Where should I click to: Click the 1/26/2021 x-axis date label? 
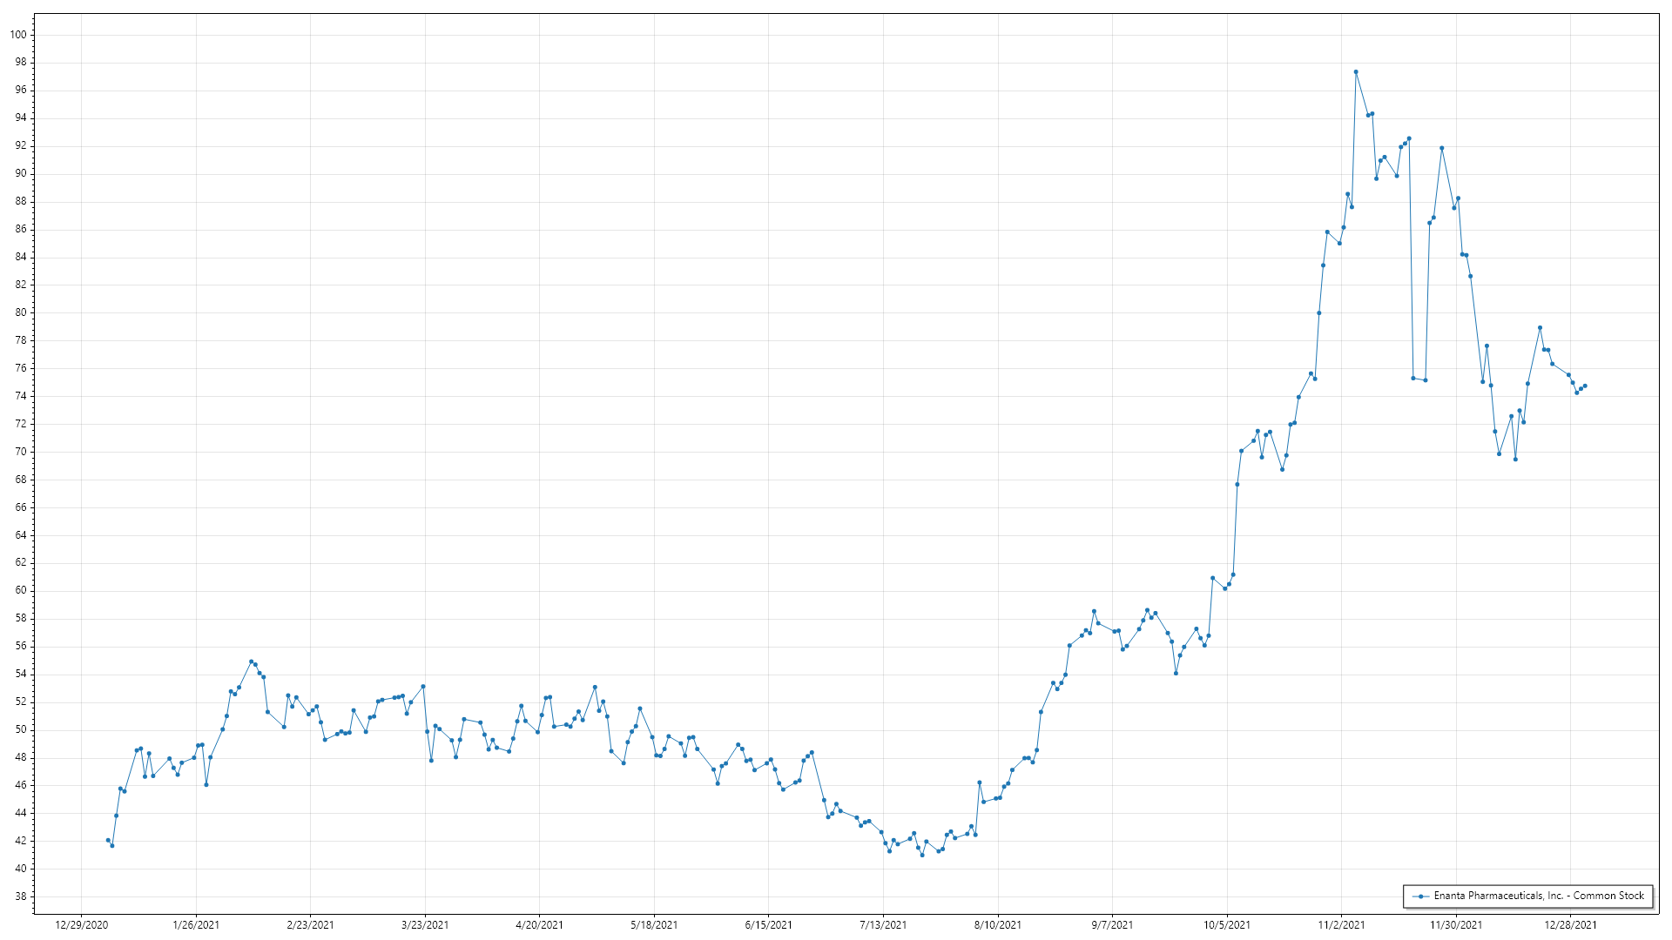(x=196, y=924)
